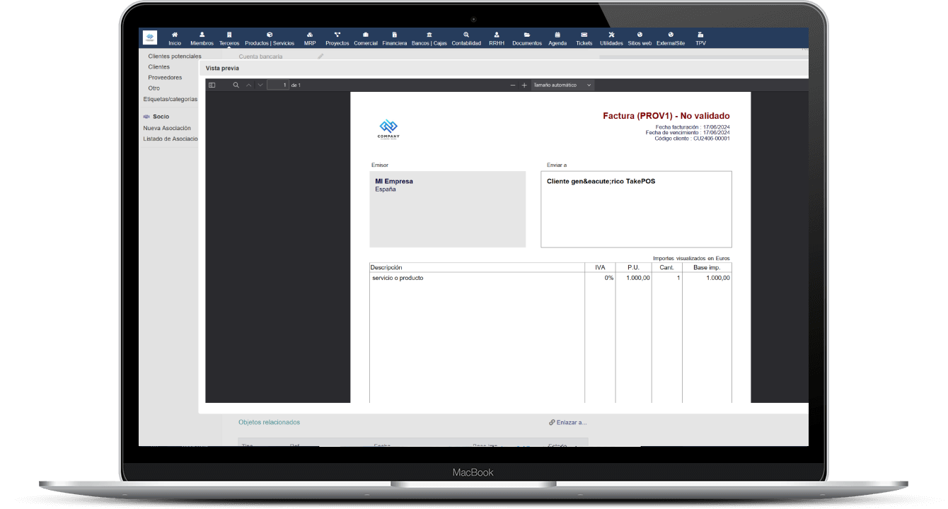The image size is (948, 509).
Task: Open the Miembros module
Action: [202, 38]
